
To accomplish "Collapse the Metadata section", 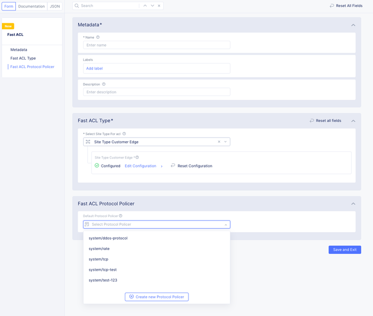I will click(x=353, y=25).
